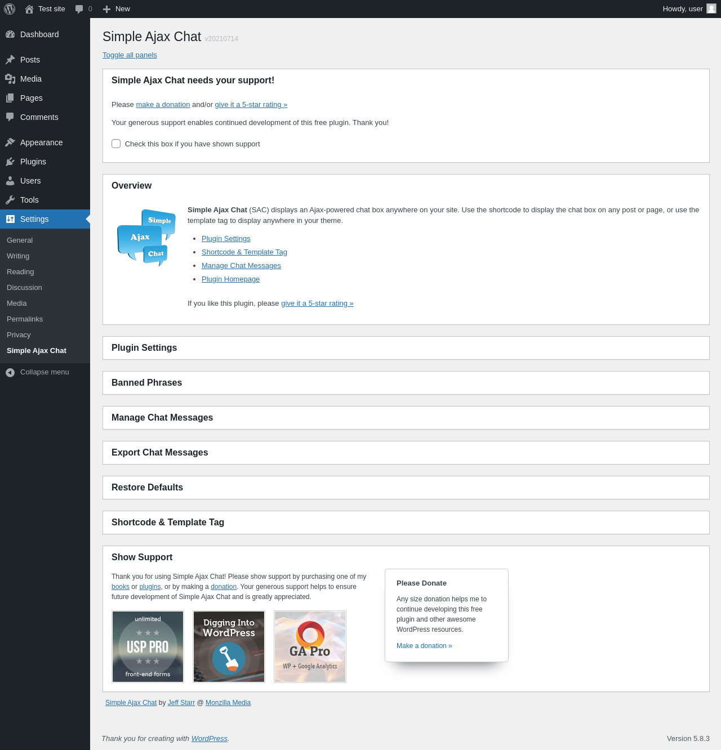Click the Appearance paintbrush icon
The height and width of the screenshot is (750, 721).
[x=10, y=142]
